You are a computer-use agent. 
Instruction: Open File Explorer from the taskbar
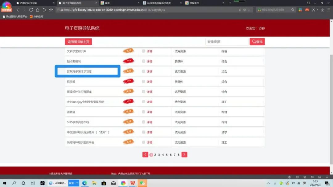(x=94, y=183)
